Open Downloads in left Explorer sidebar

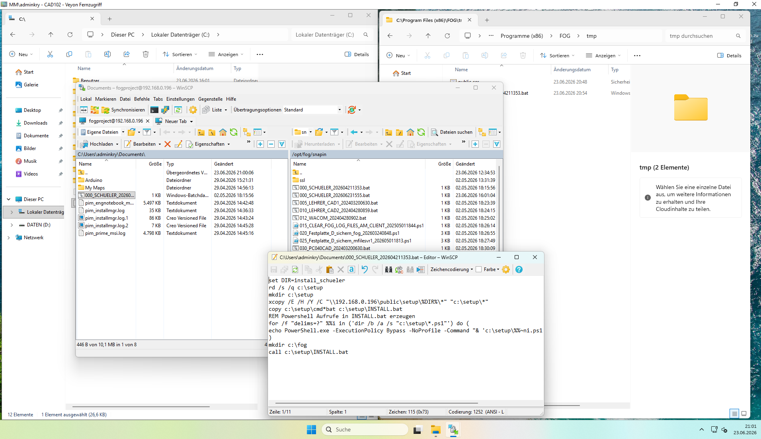click(35, 123)
